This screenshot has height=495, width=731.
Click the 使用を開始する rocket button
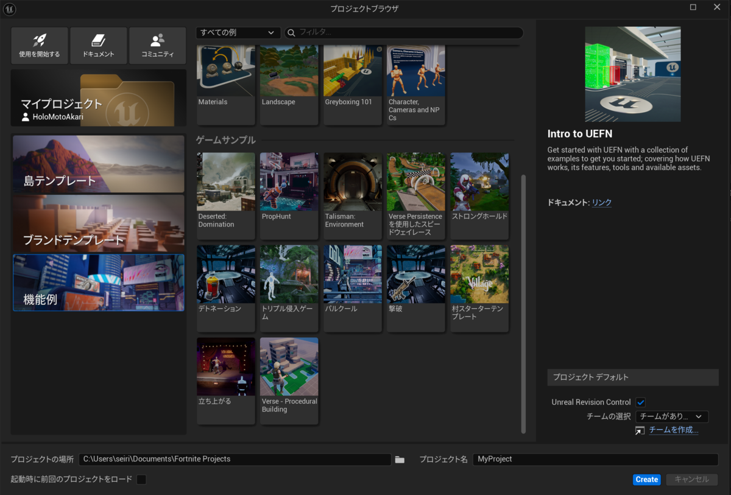[40, 45]
